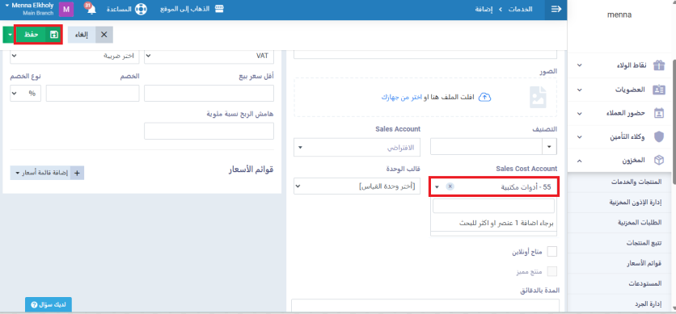This screenshot has width=676, height=314.
Task: Open the Sales Cost Account dropdown
Action: click(493, 186)
